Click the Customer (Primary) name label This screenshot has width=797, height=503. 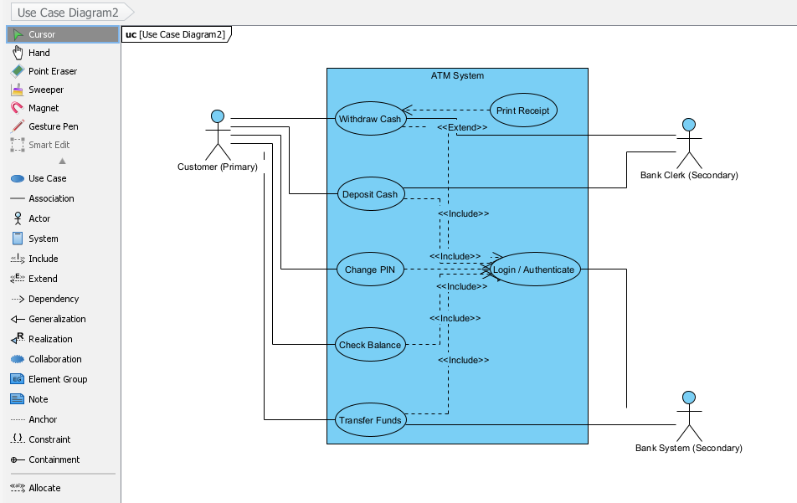point(218,167)
